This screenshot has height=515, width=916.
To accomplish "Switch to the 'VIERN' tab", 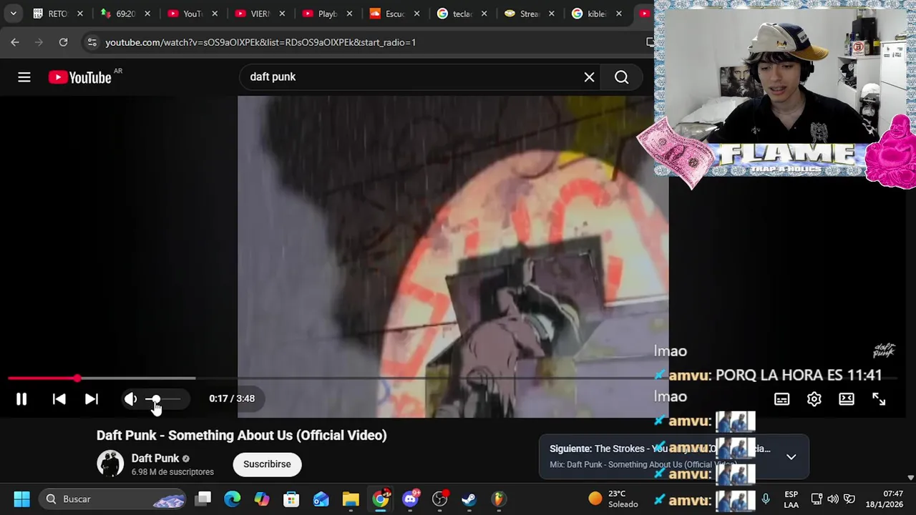I will pyautogui.click(x=259, y=14).
